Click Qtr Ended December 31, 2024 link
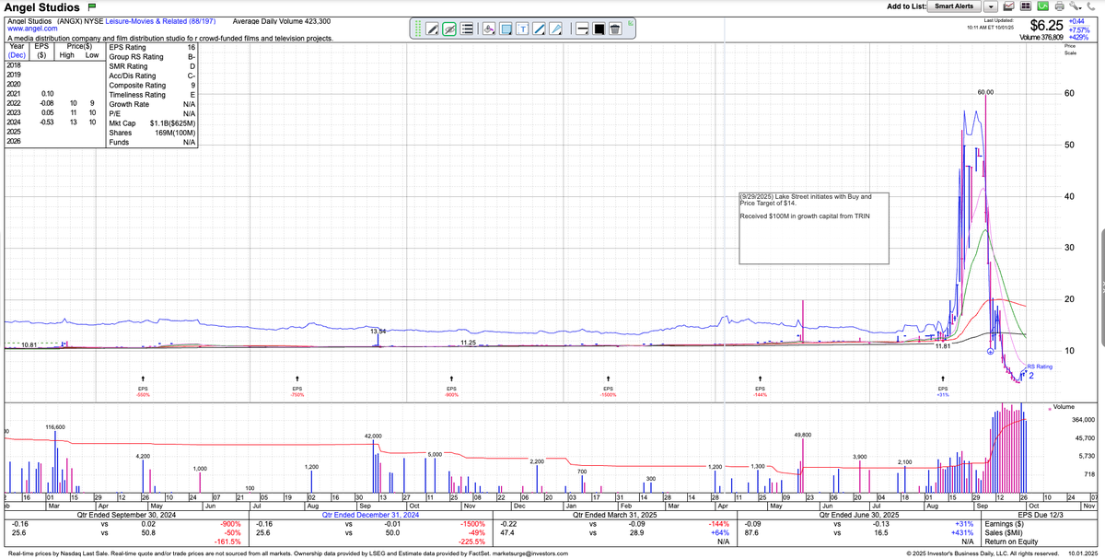 (368, 515)
